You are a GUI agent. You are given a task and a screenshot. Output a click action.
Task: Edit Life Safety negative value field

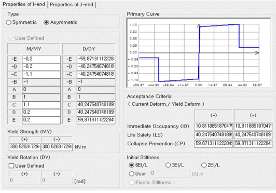click(253, 135)
